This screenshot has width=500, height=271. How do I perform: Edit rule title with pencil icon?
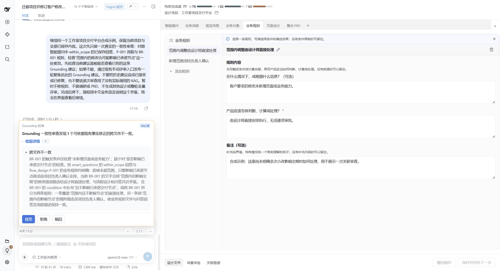(x=278, y=50)
